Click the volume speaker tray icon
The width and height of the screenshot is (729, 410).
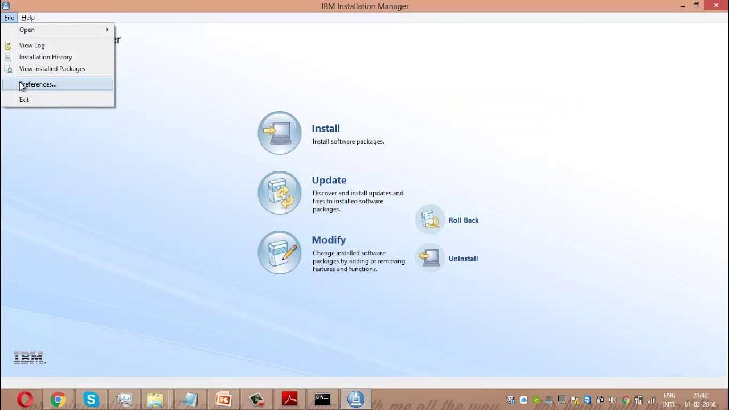tap(612, 400)
